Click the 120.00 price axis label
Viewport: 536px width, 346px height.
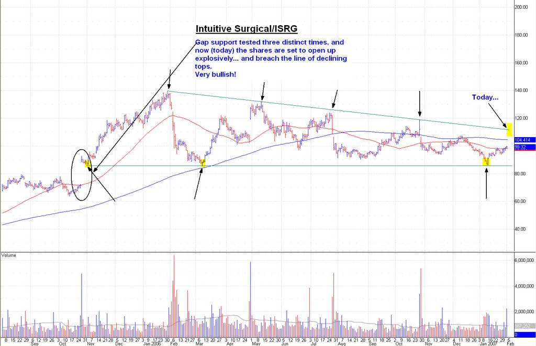521,118
